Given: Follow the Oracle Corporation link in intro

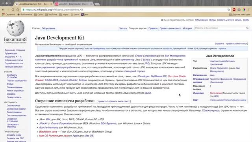Looking at the screenshot, I should (145, 56).
